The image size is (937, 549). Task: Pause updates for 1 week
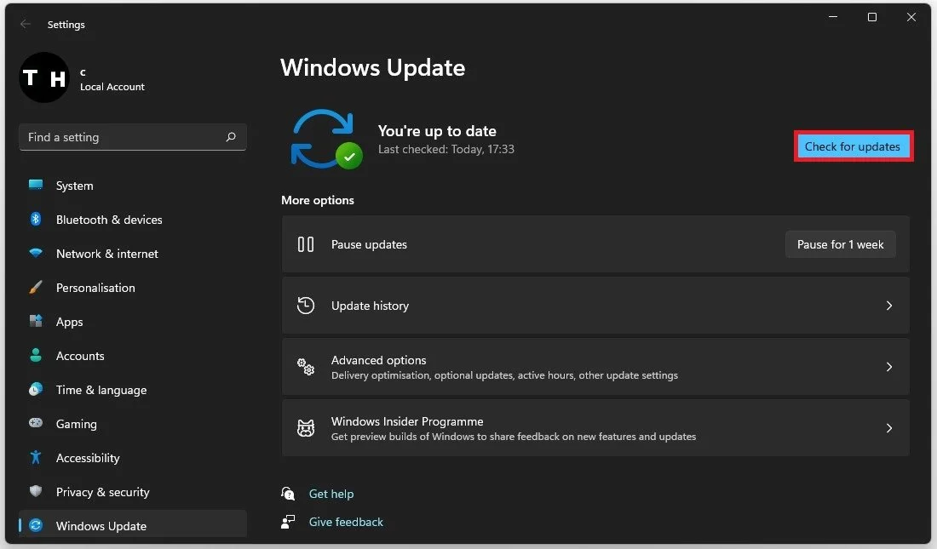coord(840,244)
